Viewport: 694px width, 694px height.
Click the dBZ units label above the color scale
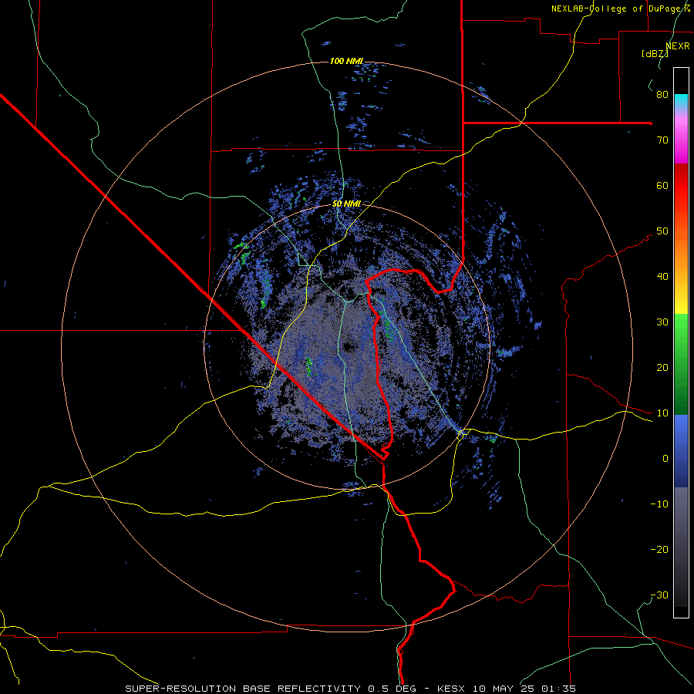pos(655,53)
